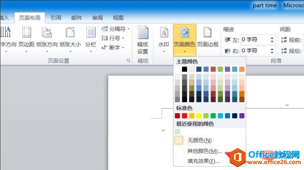
Task: Select bright red standard color swatch
Action: click(184, 116)
